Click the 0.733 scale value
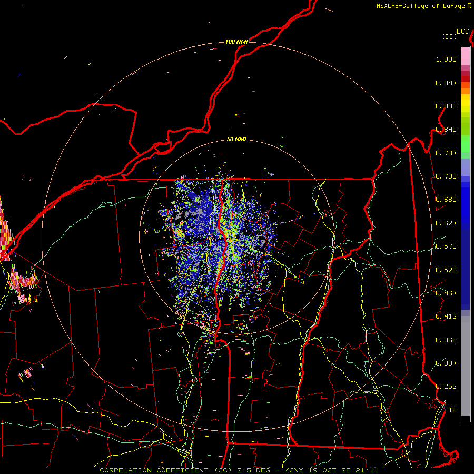 pos(446,176)
